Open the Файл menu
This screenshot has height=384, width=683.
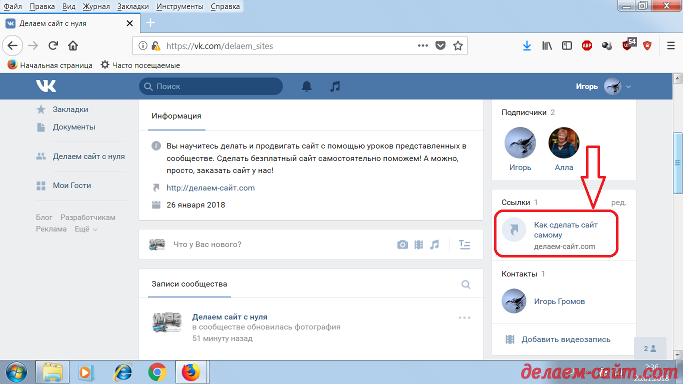click(12, 6)
